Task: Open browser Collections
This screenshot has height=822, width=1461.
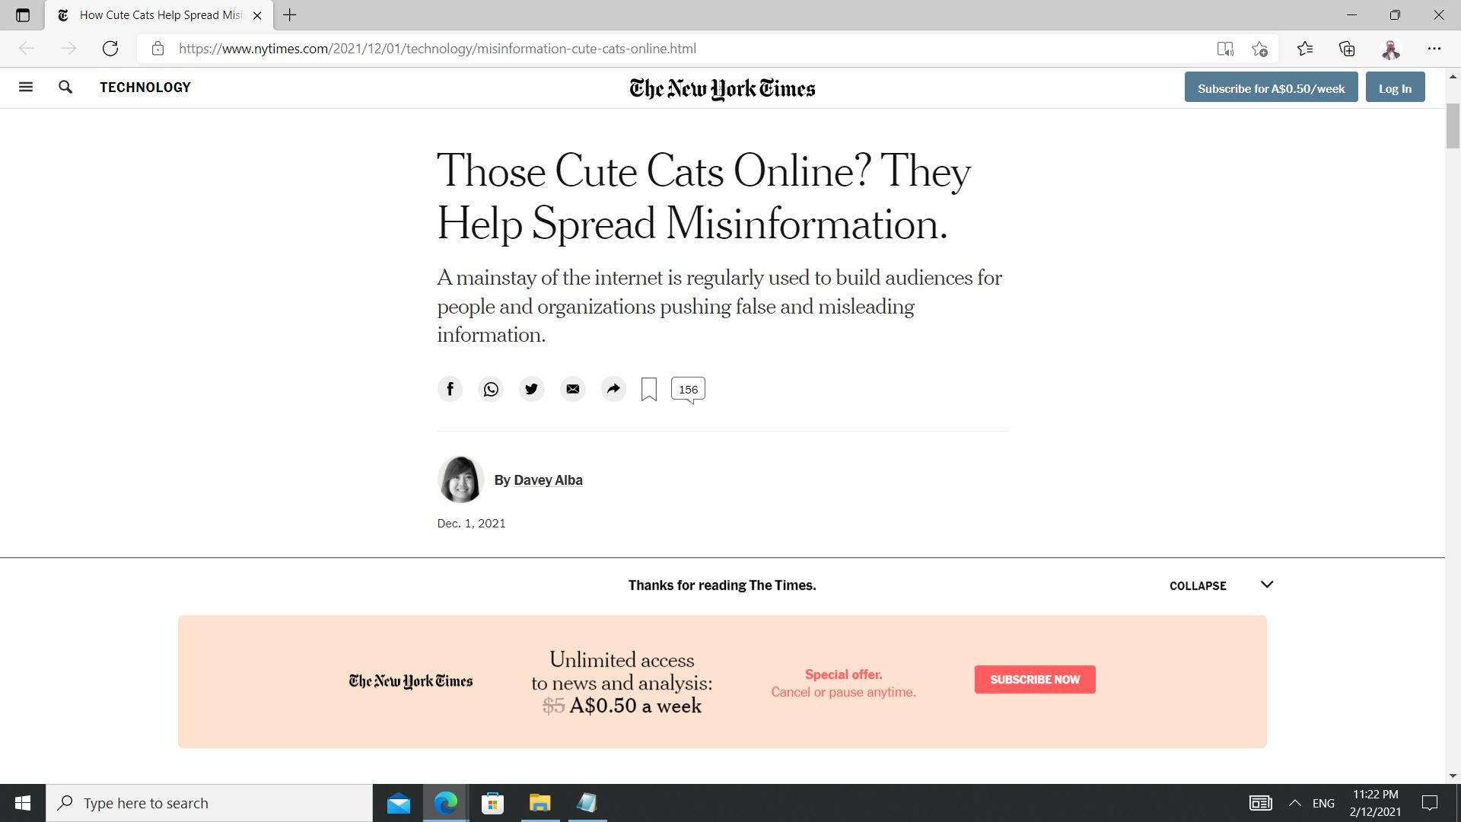Action: pos(1347,49)
